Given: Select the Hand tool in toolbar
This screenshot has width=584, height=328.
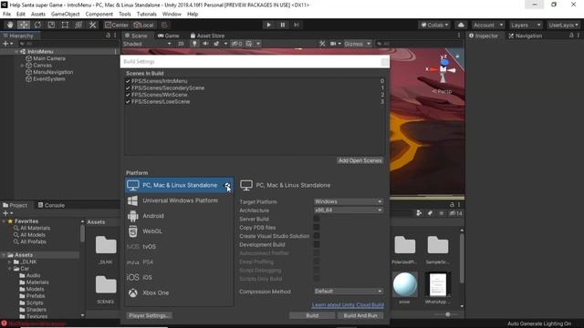Looking at the screenshot, I should [x=10, y=25].
